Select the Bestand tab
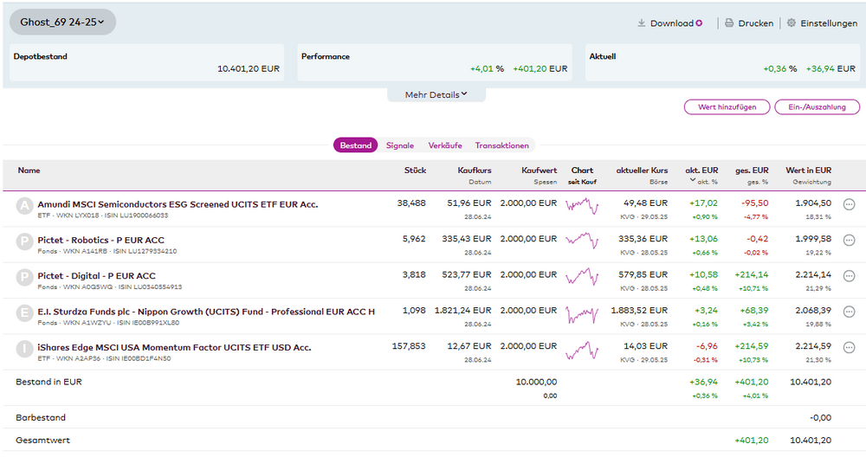The width and height of the screenshot is (866, 457). tap(355, 145)
